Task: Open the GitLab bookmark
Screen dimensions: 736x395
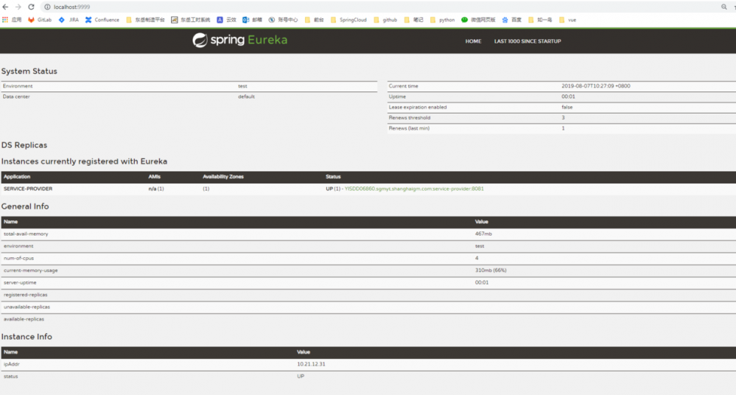Action: coord(40,20)
